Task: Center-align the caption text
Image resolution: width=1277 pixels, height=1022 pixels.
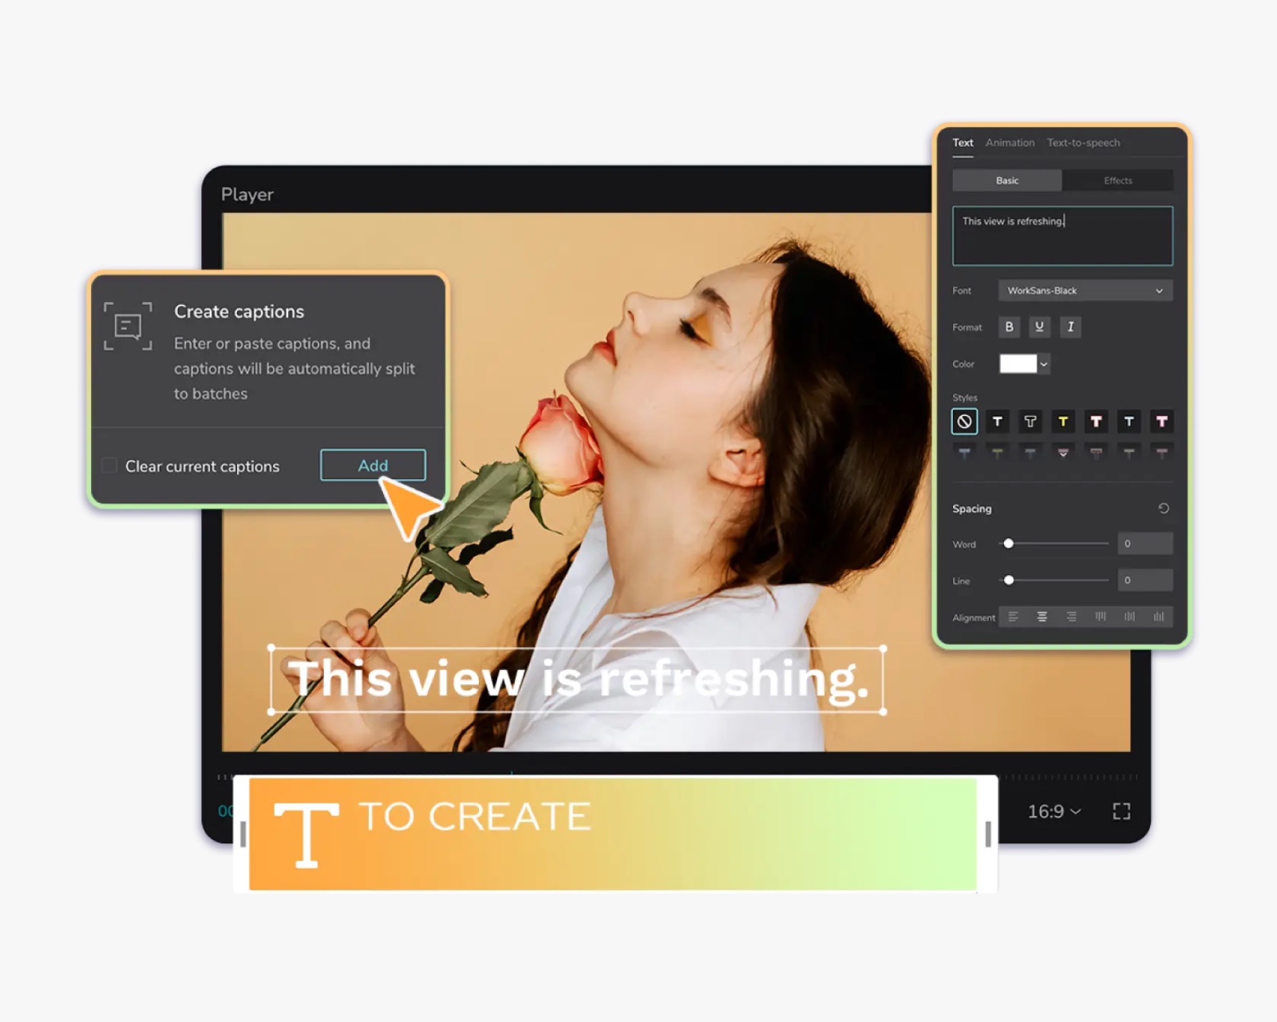Action: [x=1042, y=616]
